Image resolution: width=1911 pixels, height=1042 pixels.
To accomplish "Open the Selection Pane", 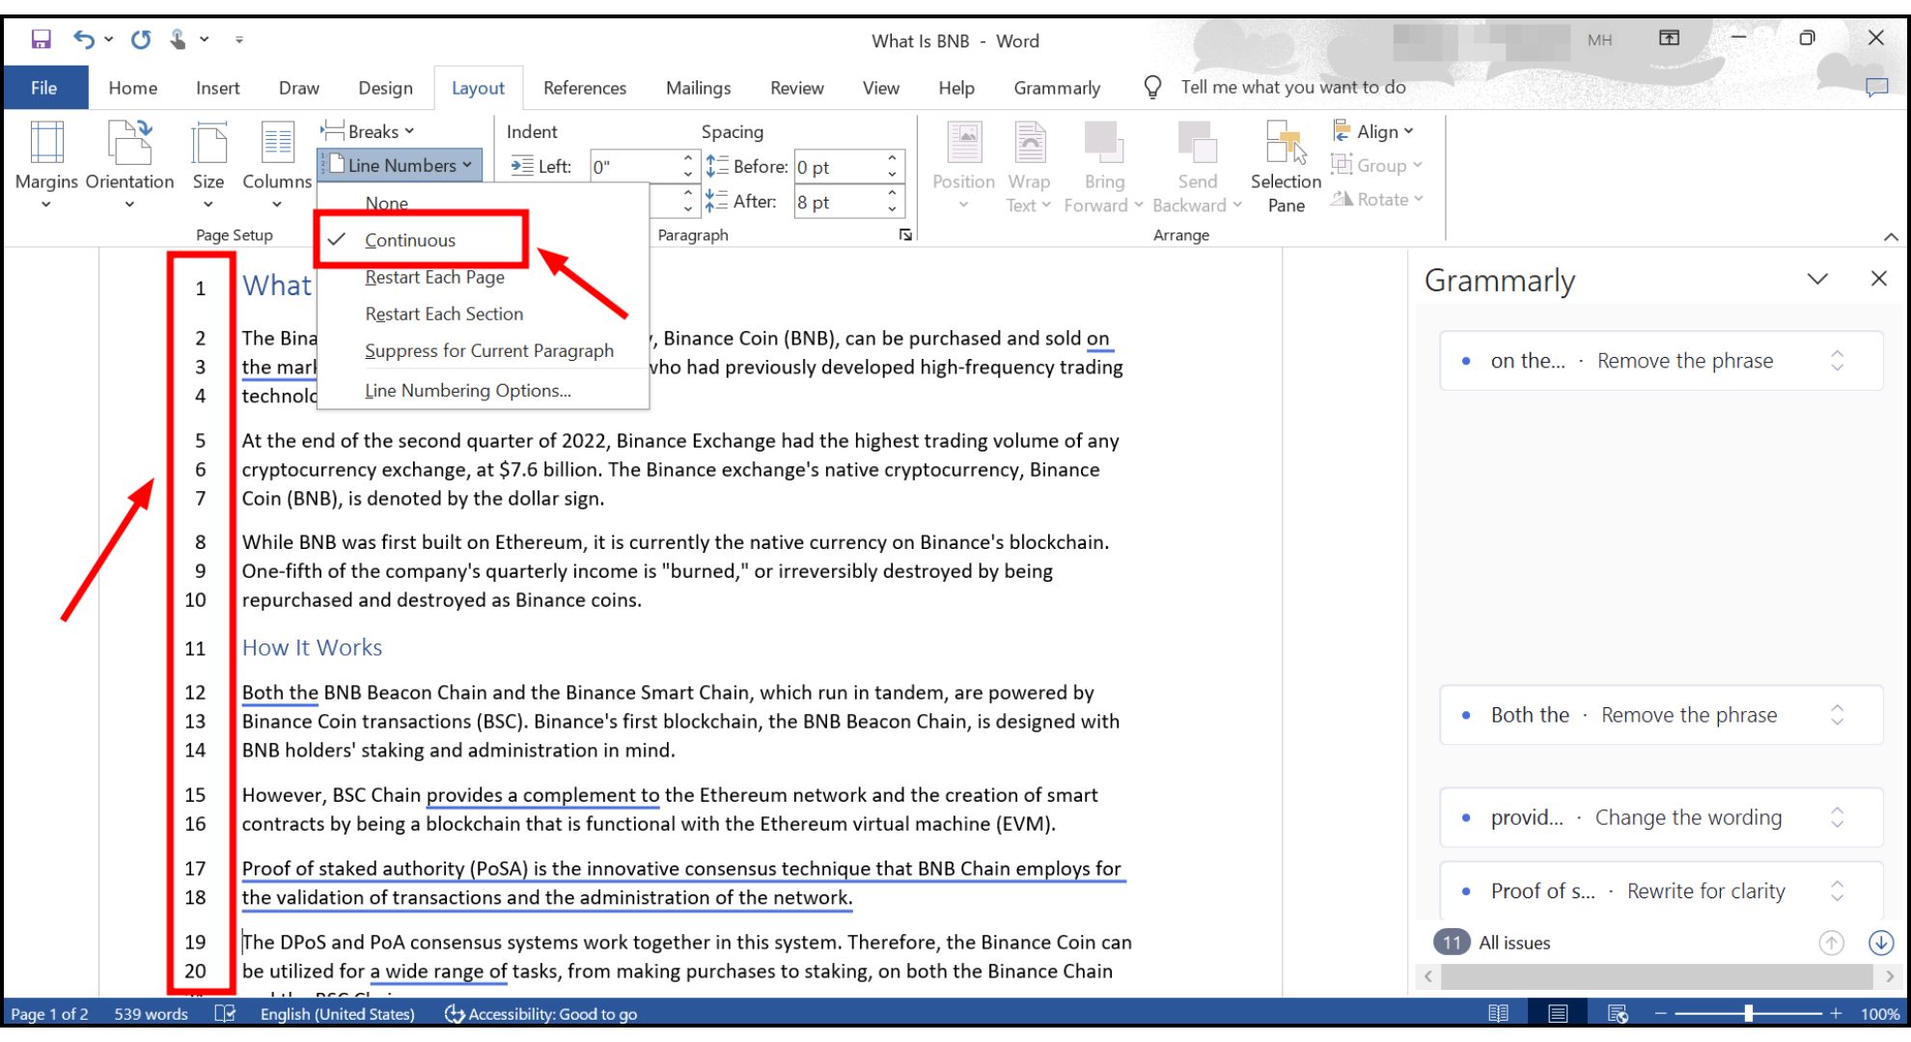I will pos(1286,166).
